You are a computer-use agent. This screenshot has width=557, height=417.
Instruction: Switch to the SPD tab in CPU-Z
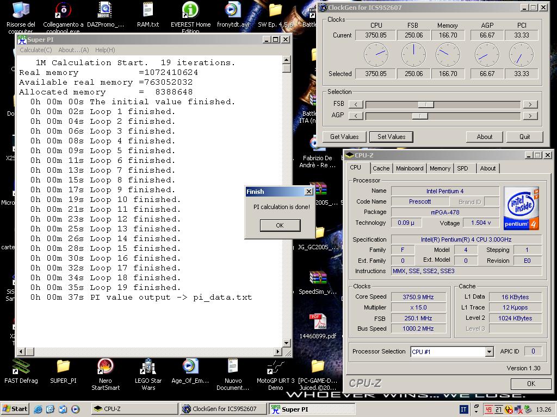pos(462,168)
